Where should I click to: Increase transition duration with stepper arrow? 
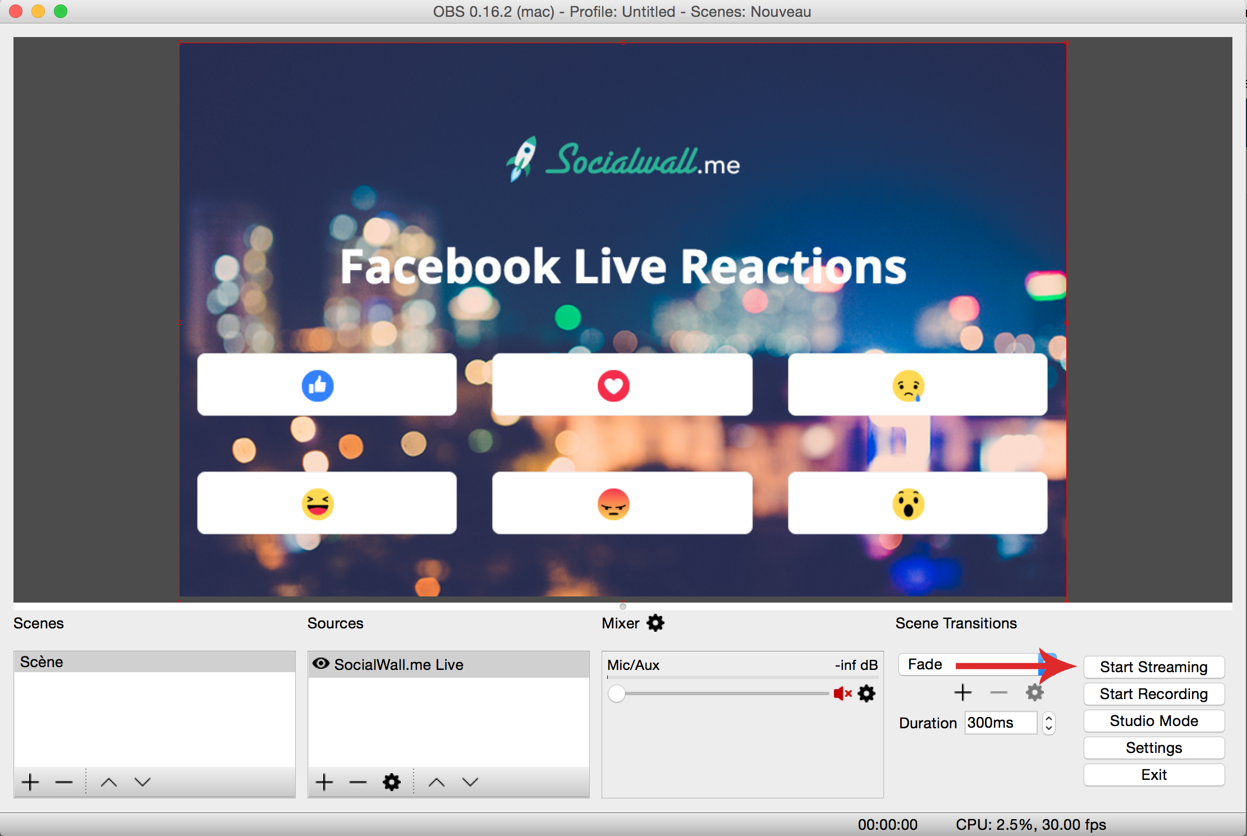click(x=1049, y=718)
